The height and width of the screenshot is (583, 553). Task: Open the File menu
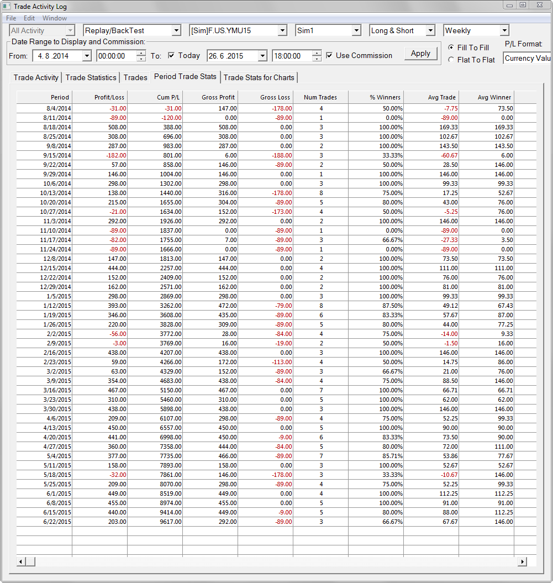pos(11,18)
